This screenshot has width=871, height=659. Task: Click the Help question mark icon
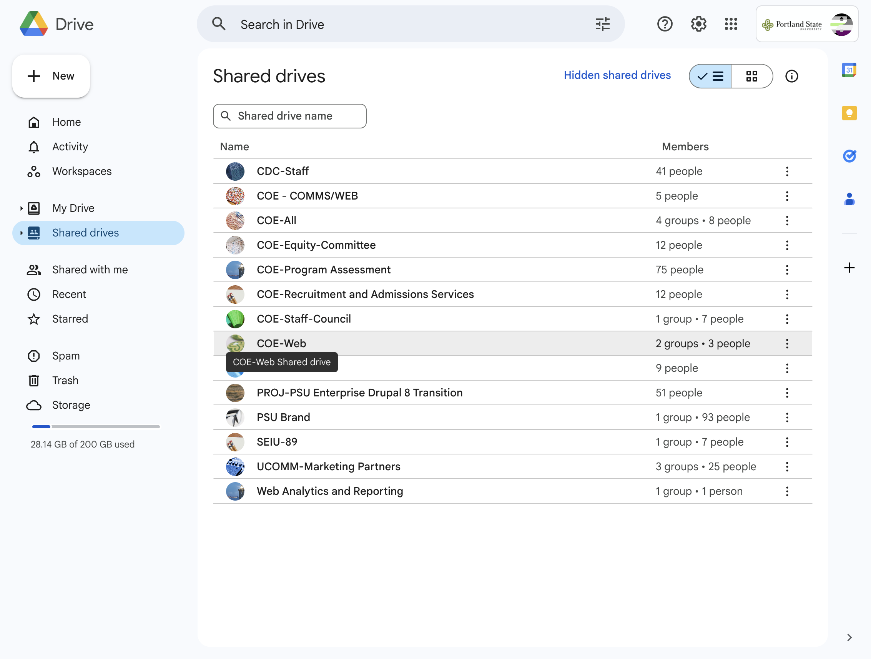click(665, 24)
